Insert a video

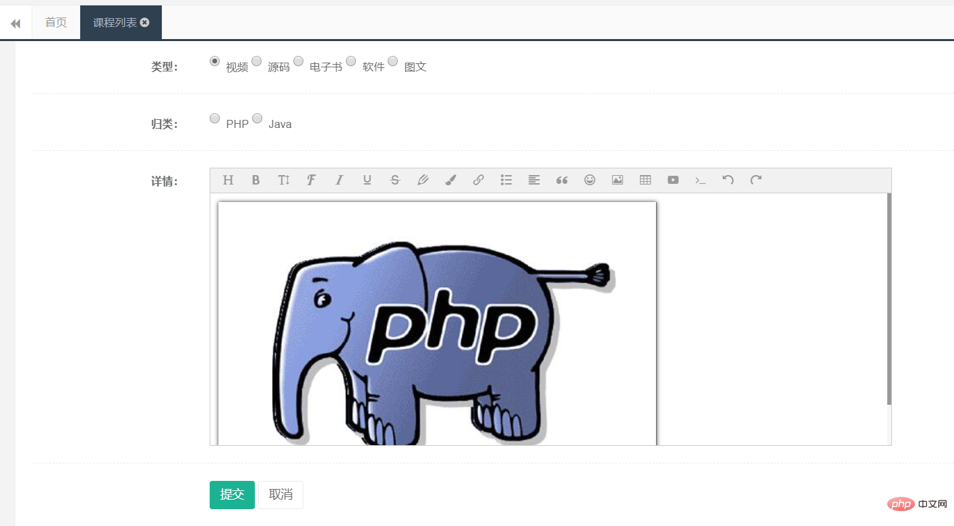coord(673,180)
